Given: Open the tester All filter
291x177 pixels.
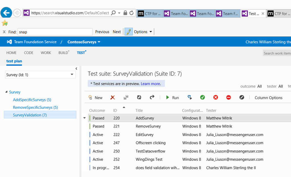Looking at the screenshot, I should pos(275,86).
